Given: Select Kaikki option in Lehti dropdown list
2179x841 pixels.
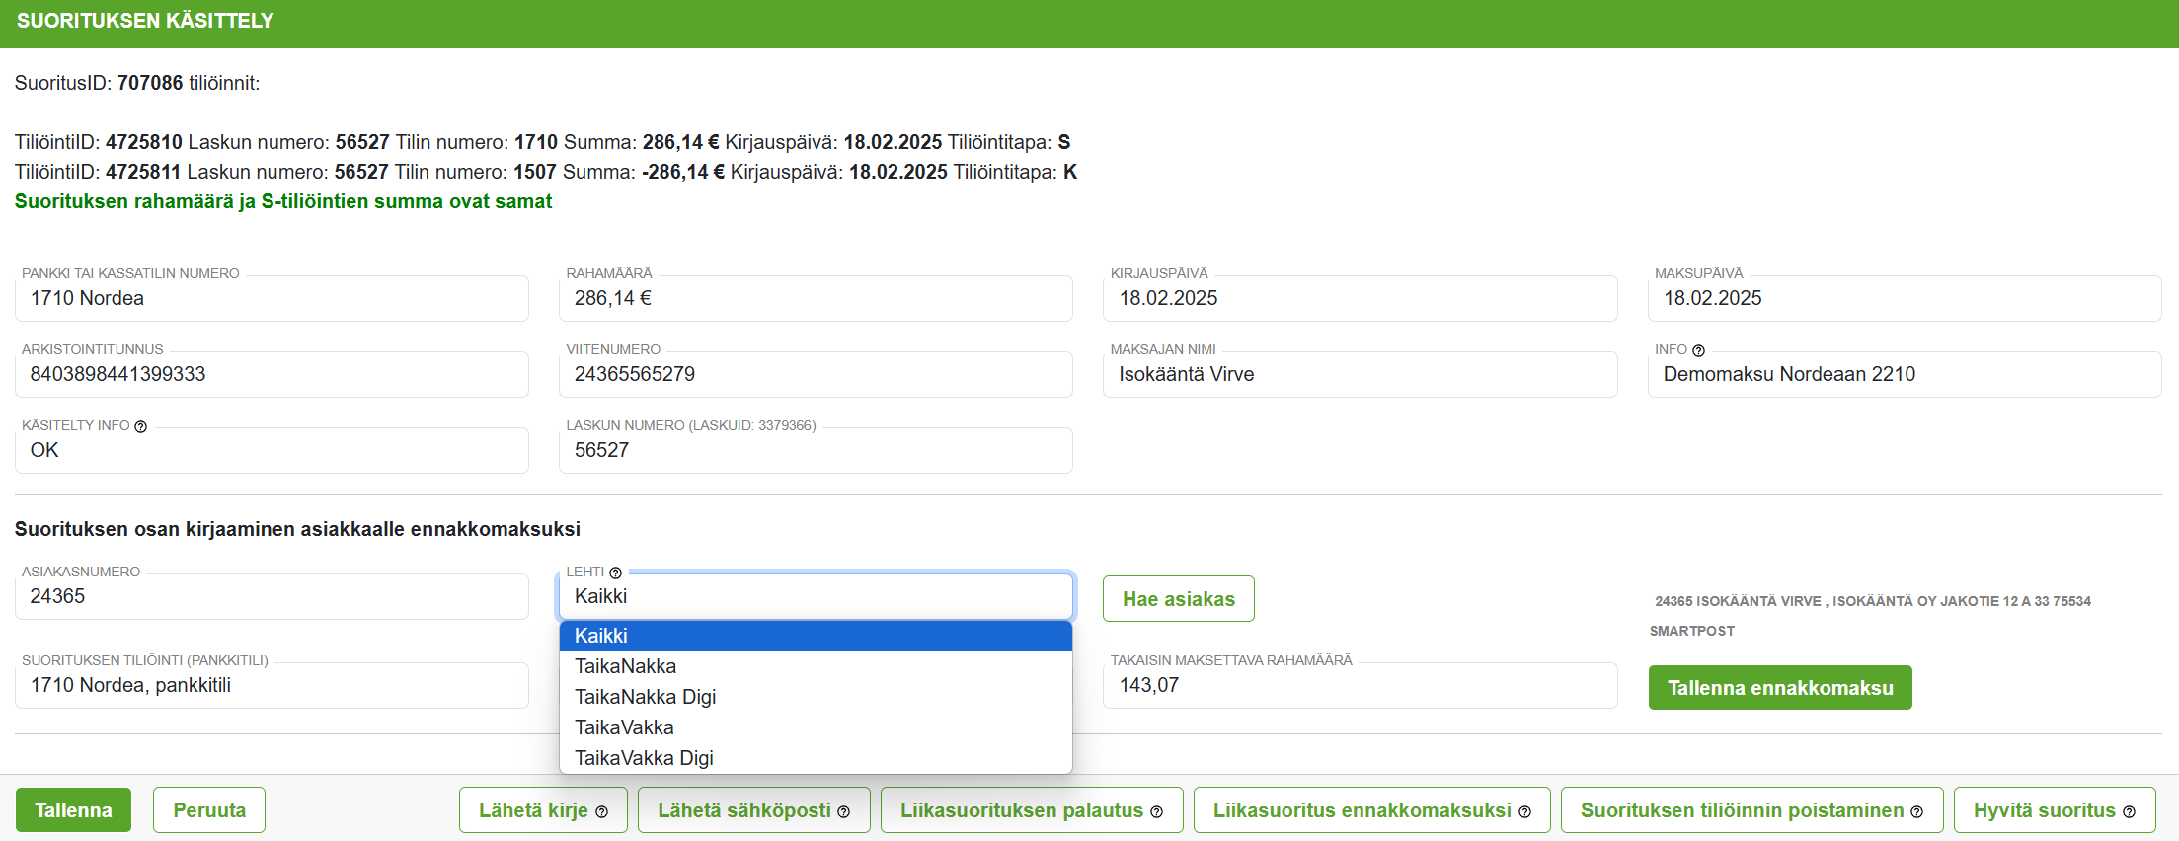Looking at the screenshot, I should (x=816, y=636).
